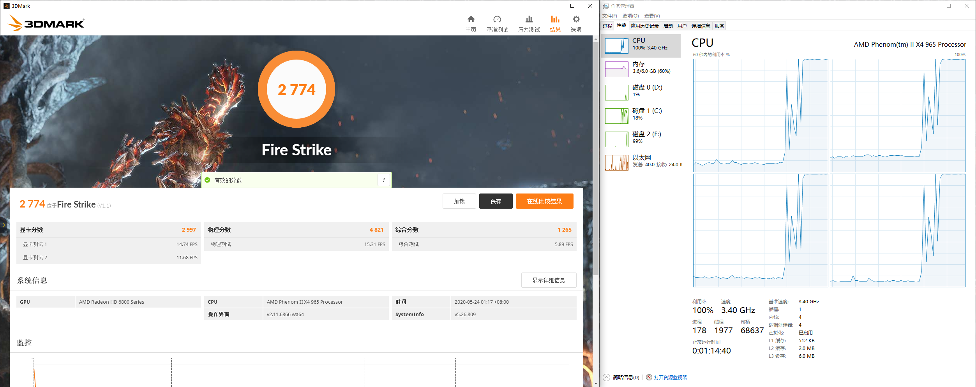Click the Compare results online button
This screenshot has width=976, height=387.
544,201
